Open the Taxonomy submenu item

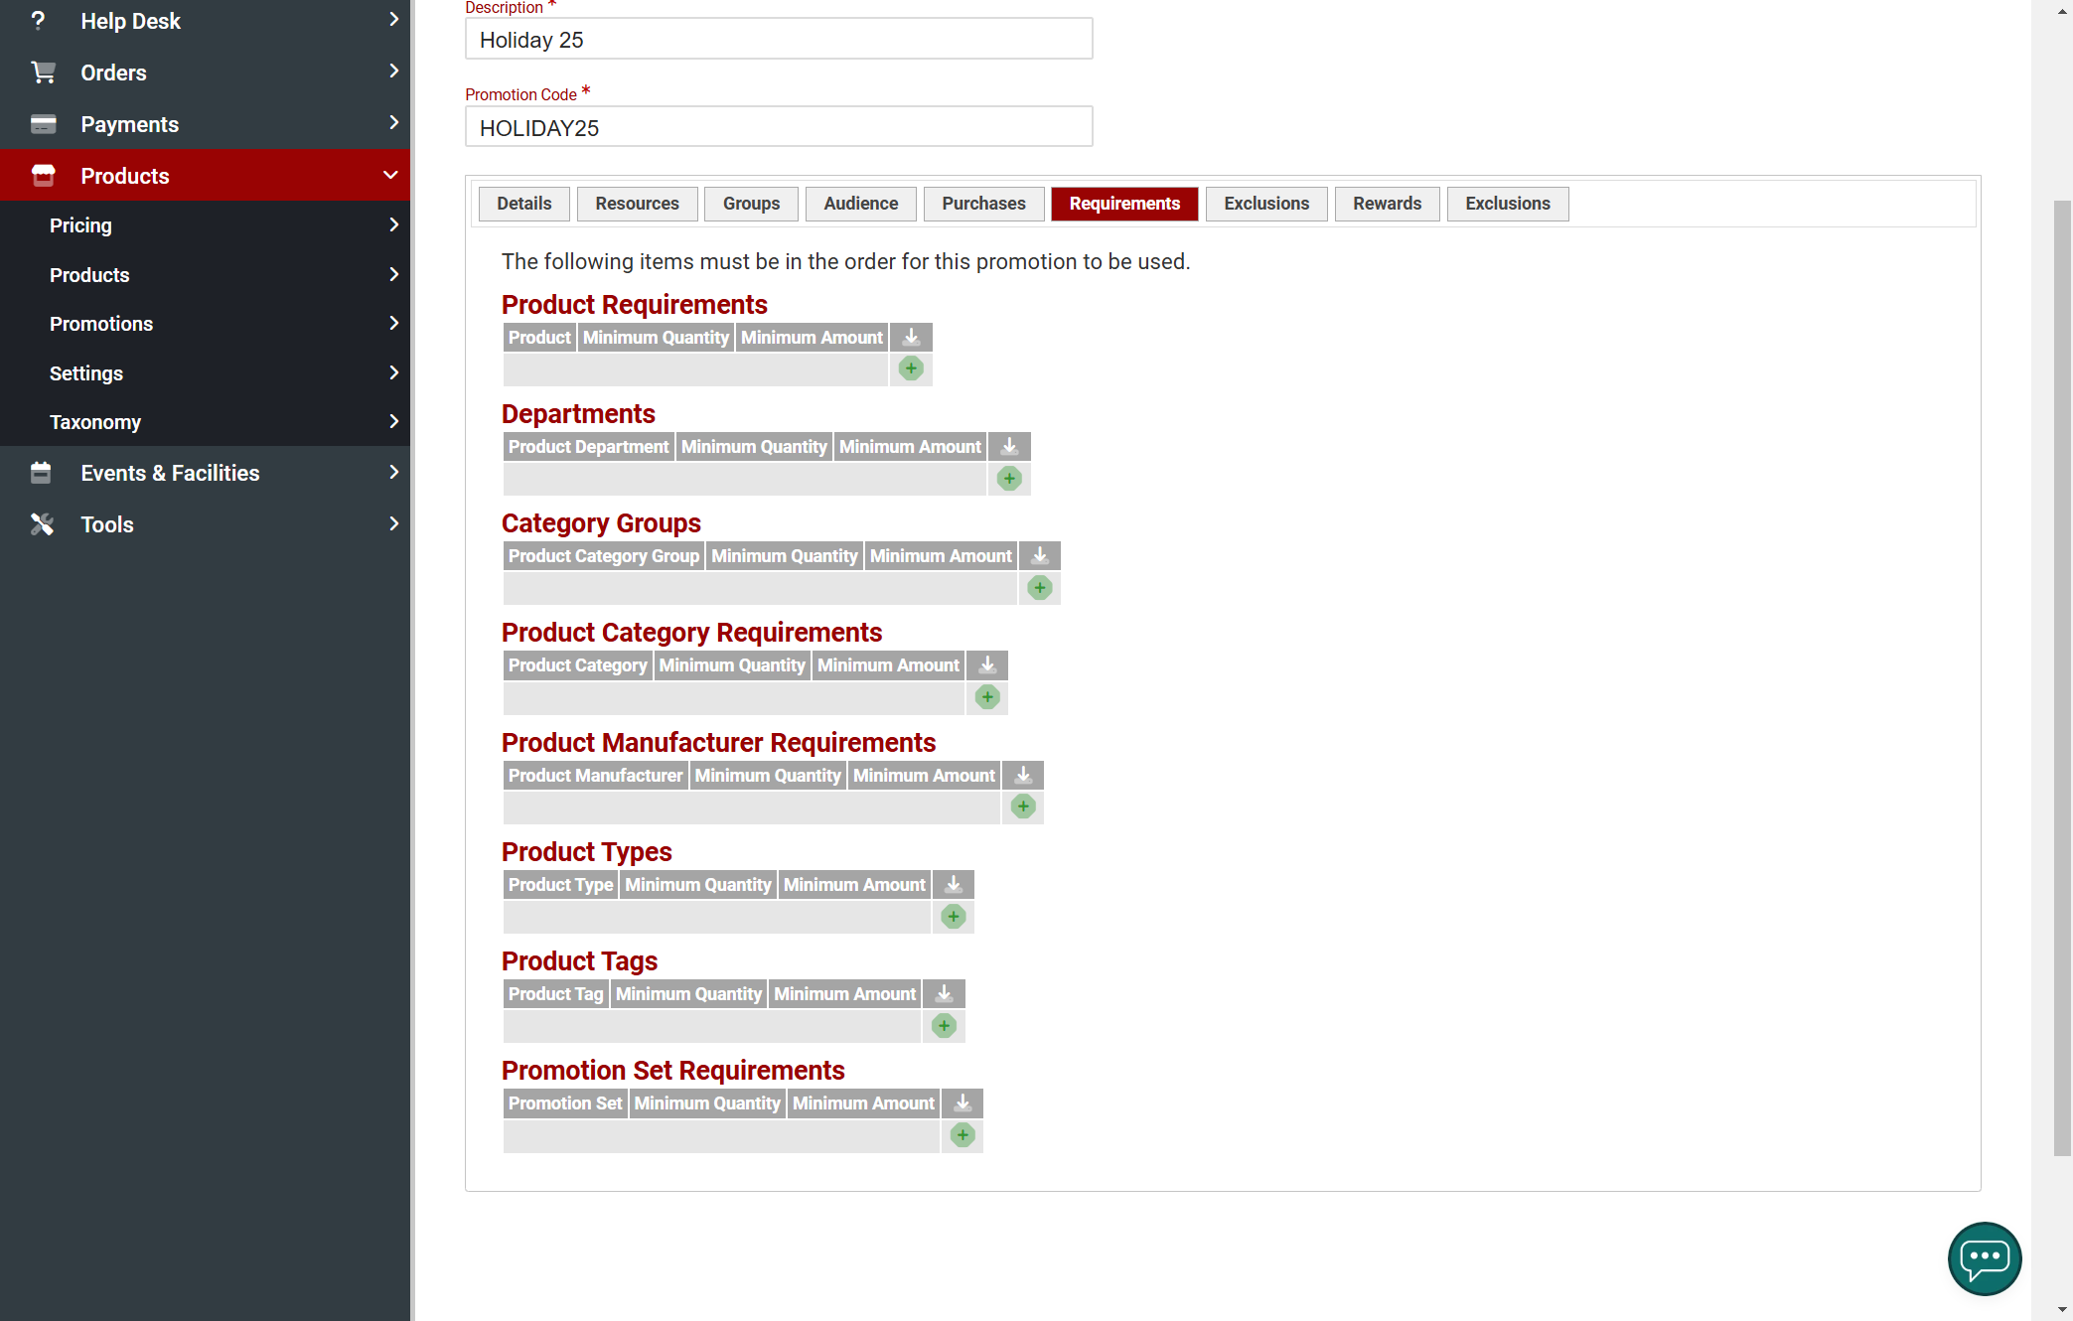coord(205,422)
